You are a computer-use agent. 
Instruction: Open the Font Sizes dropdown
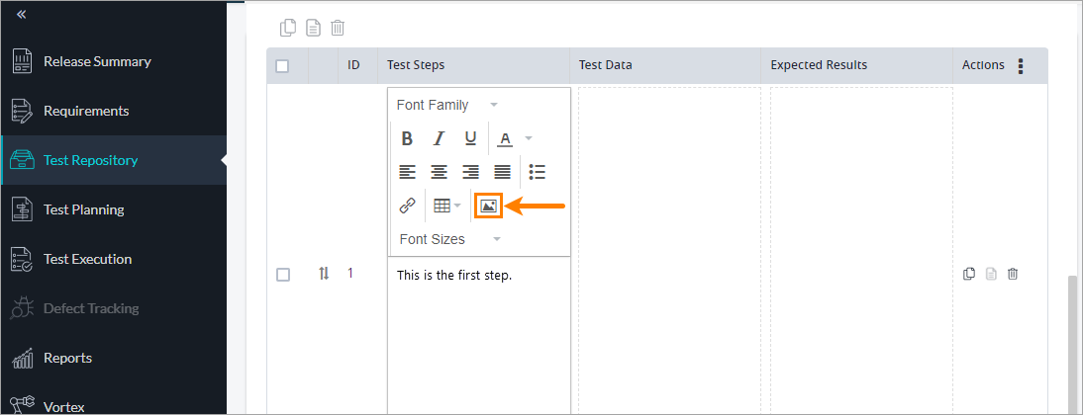point(449,239)
